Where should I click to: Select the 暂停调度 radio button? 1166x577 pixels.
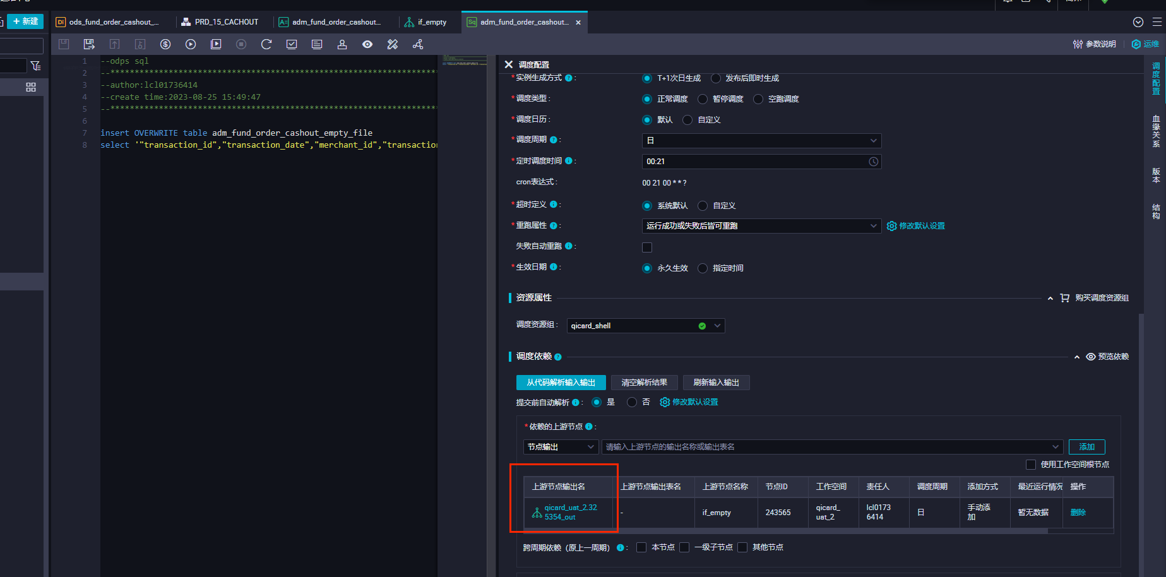tap(703, 99)
